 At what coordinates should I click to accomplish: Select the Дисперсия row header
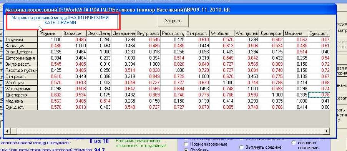[21, 95]
